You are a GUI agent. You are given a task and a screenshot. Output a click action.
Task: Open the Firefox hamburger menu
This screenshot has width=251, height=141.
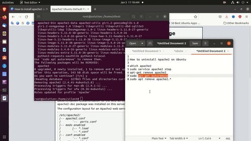tap(247, 16)
